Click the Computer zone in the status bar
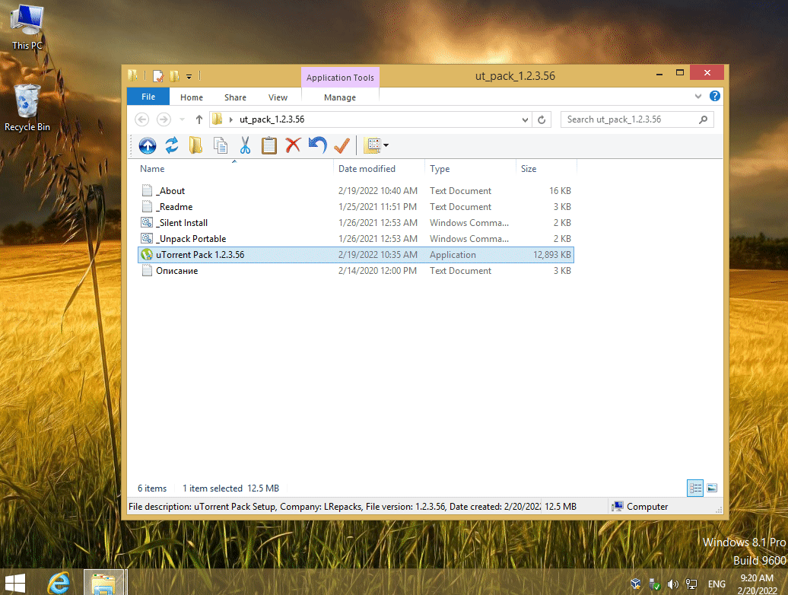The width and height of the screenshot is (788, 595). (640, 507)
